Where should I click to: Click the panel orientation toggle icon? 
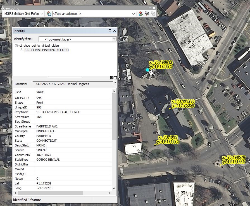click(x=115, y=78)
